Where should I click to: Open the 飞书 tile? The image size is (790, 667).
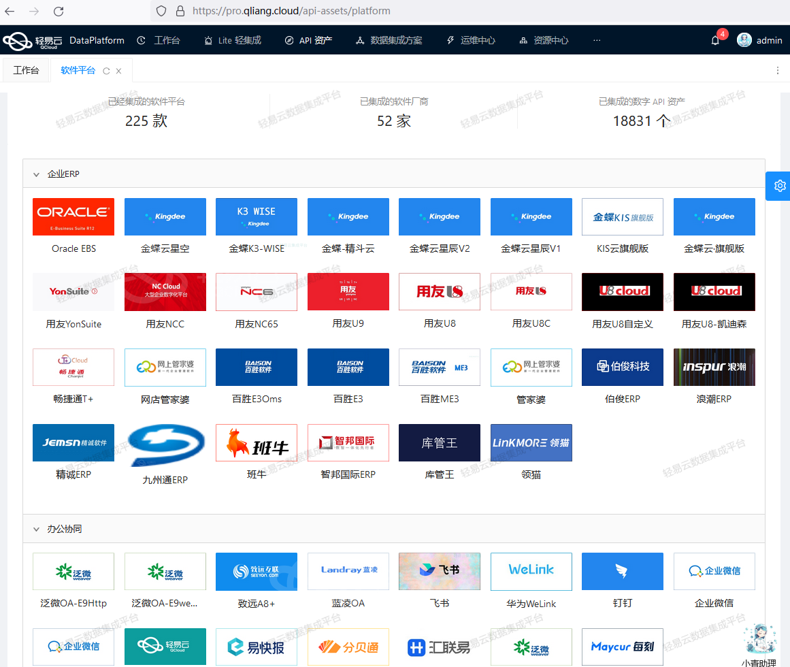tap(440, 571)
